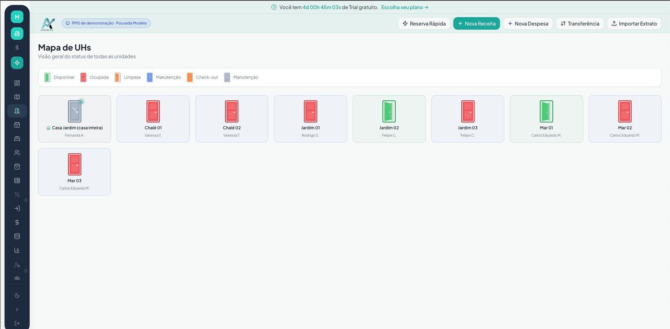Select the available Mar 01 card
The width and height of the screenshot is (670, 329).
click(546, 119)
